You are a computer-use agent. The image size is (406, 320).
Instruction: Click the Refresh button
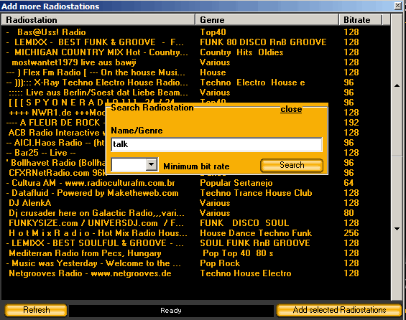tap(36, 310)
